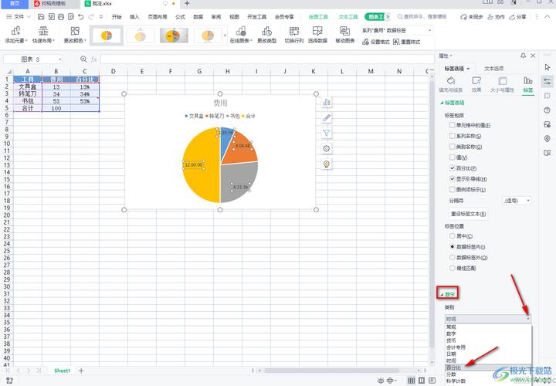The image size is (556, 386).
Task: Click the pin icon of the 属性 panel
Action: click(x=523, y=56)
